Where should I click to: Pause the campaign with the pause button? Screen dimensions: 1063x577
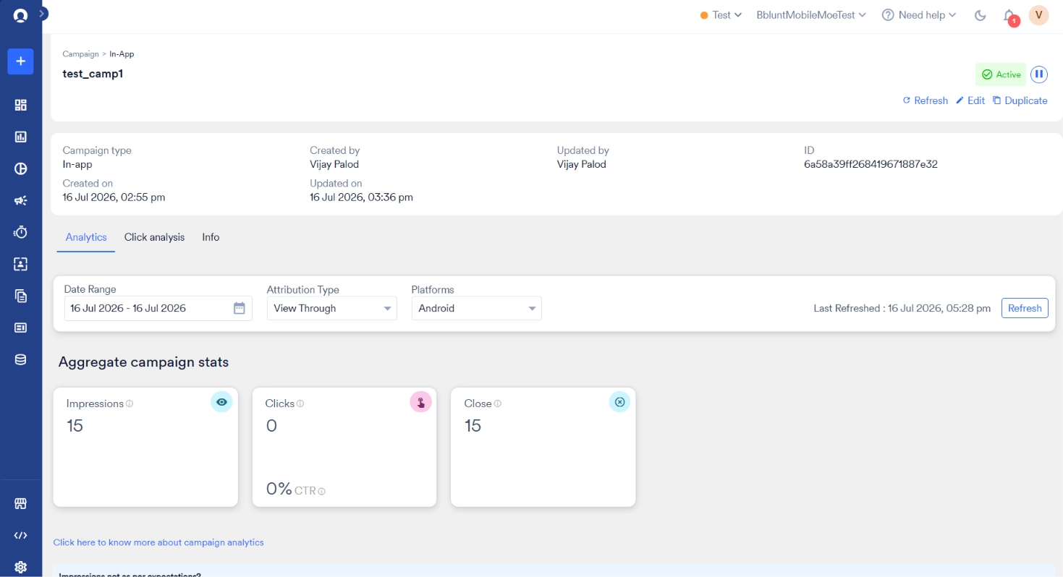(x=1039, y=74)
